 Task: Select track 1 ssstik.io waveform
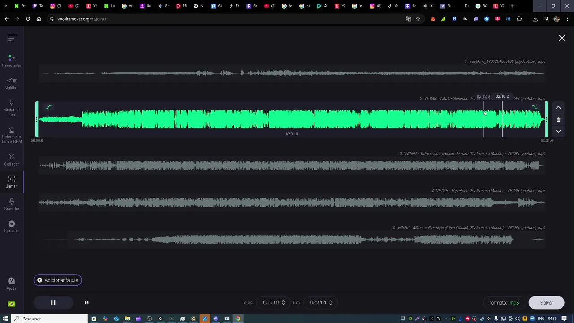tap(291, 73)
